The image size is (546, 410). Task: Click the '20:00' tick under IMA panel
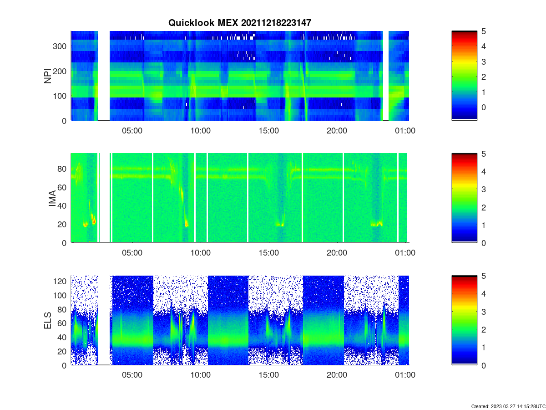[337, 253]
